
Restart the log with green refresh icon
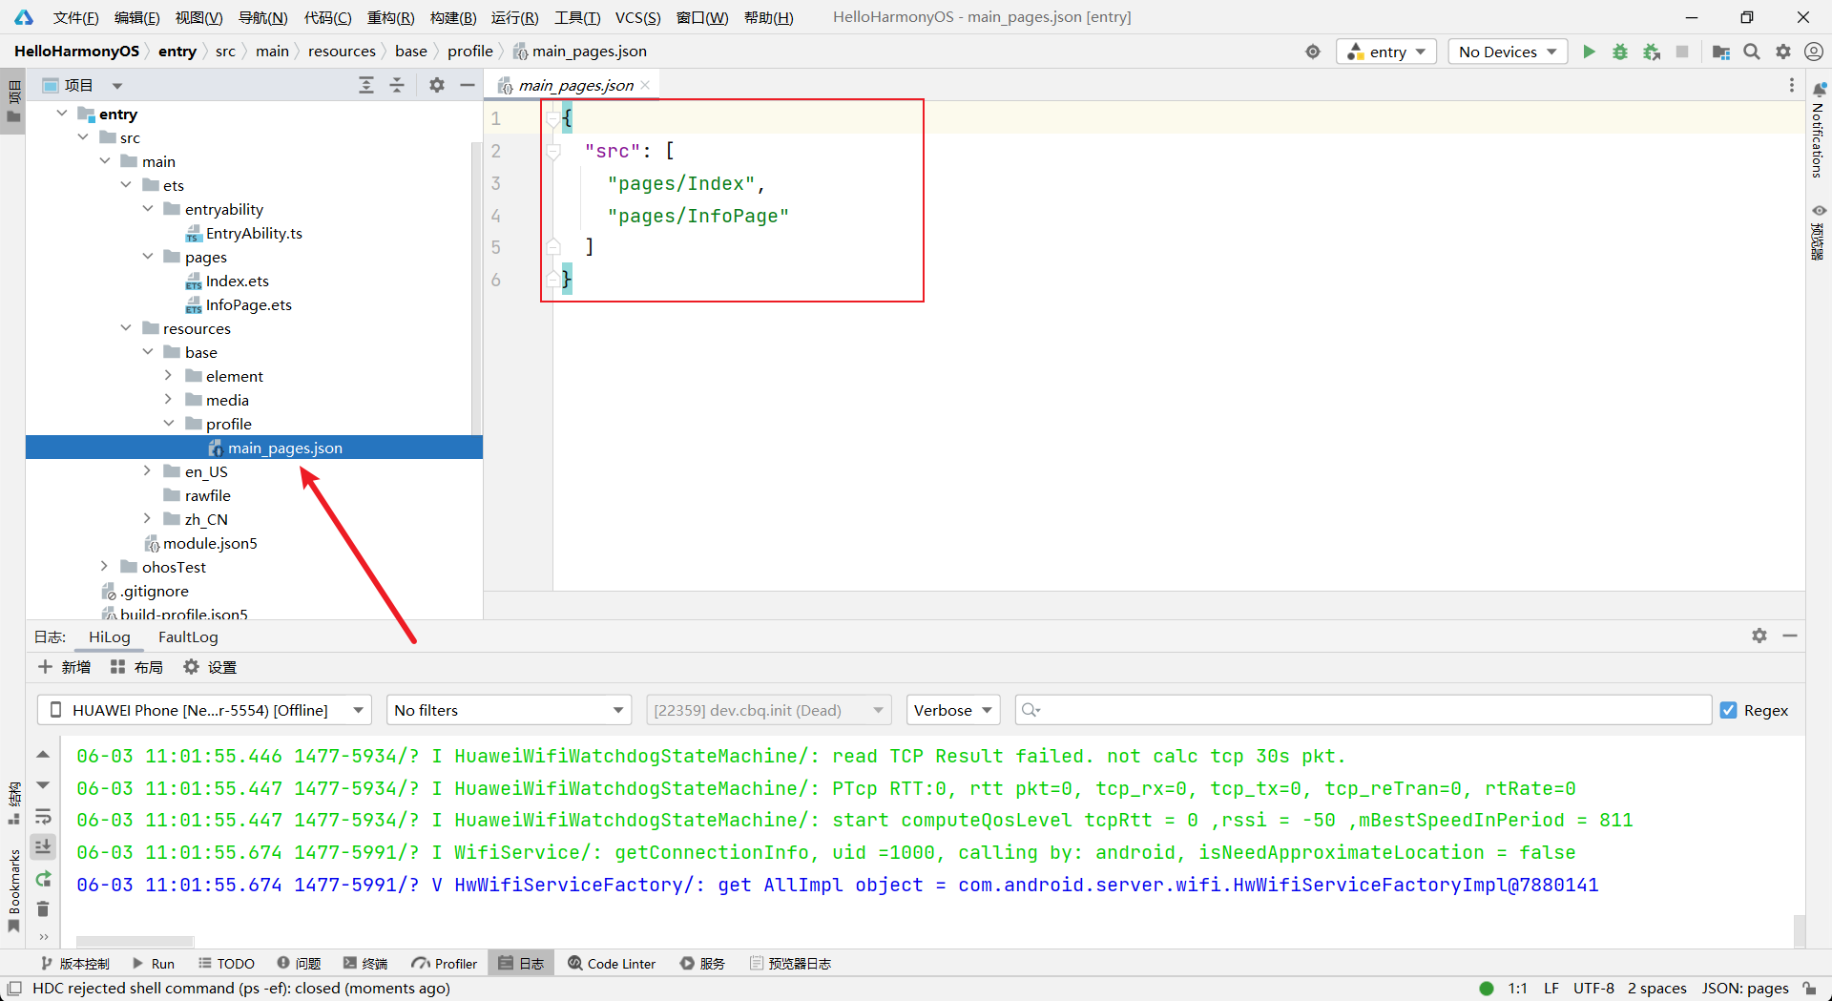43,879
